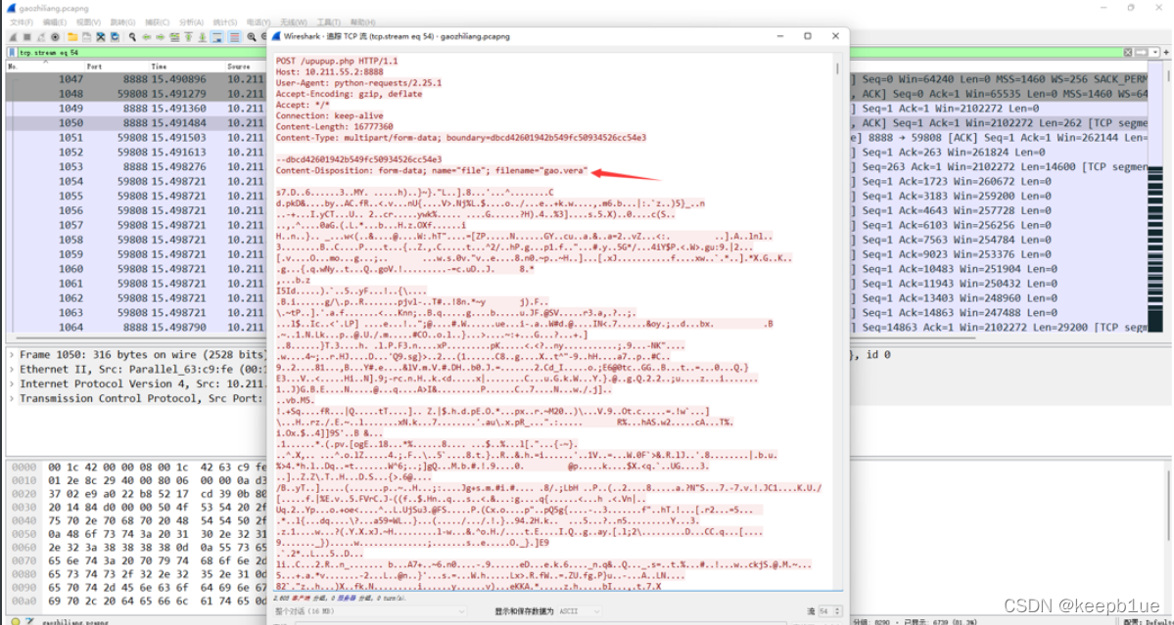The width and height of the screenshot is (1174, 625).
Task: Click the display filter bookmark icon
Action: click(12, 53)
